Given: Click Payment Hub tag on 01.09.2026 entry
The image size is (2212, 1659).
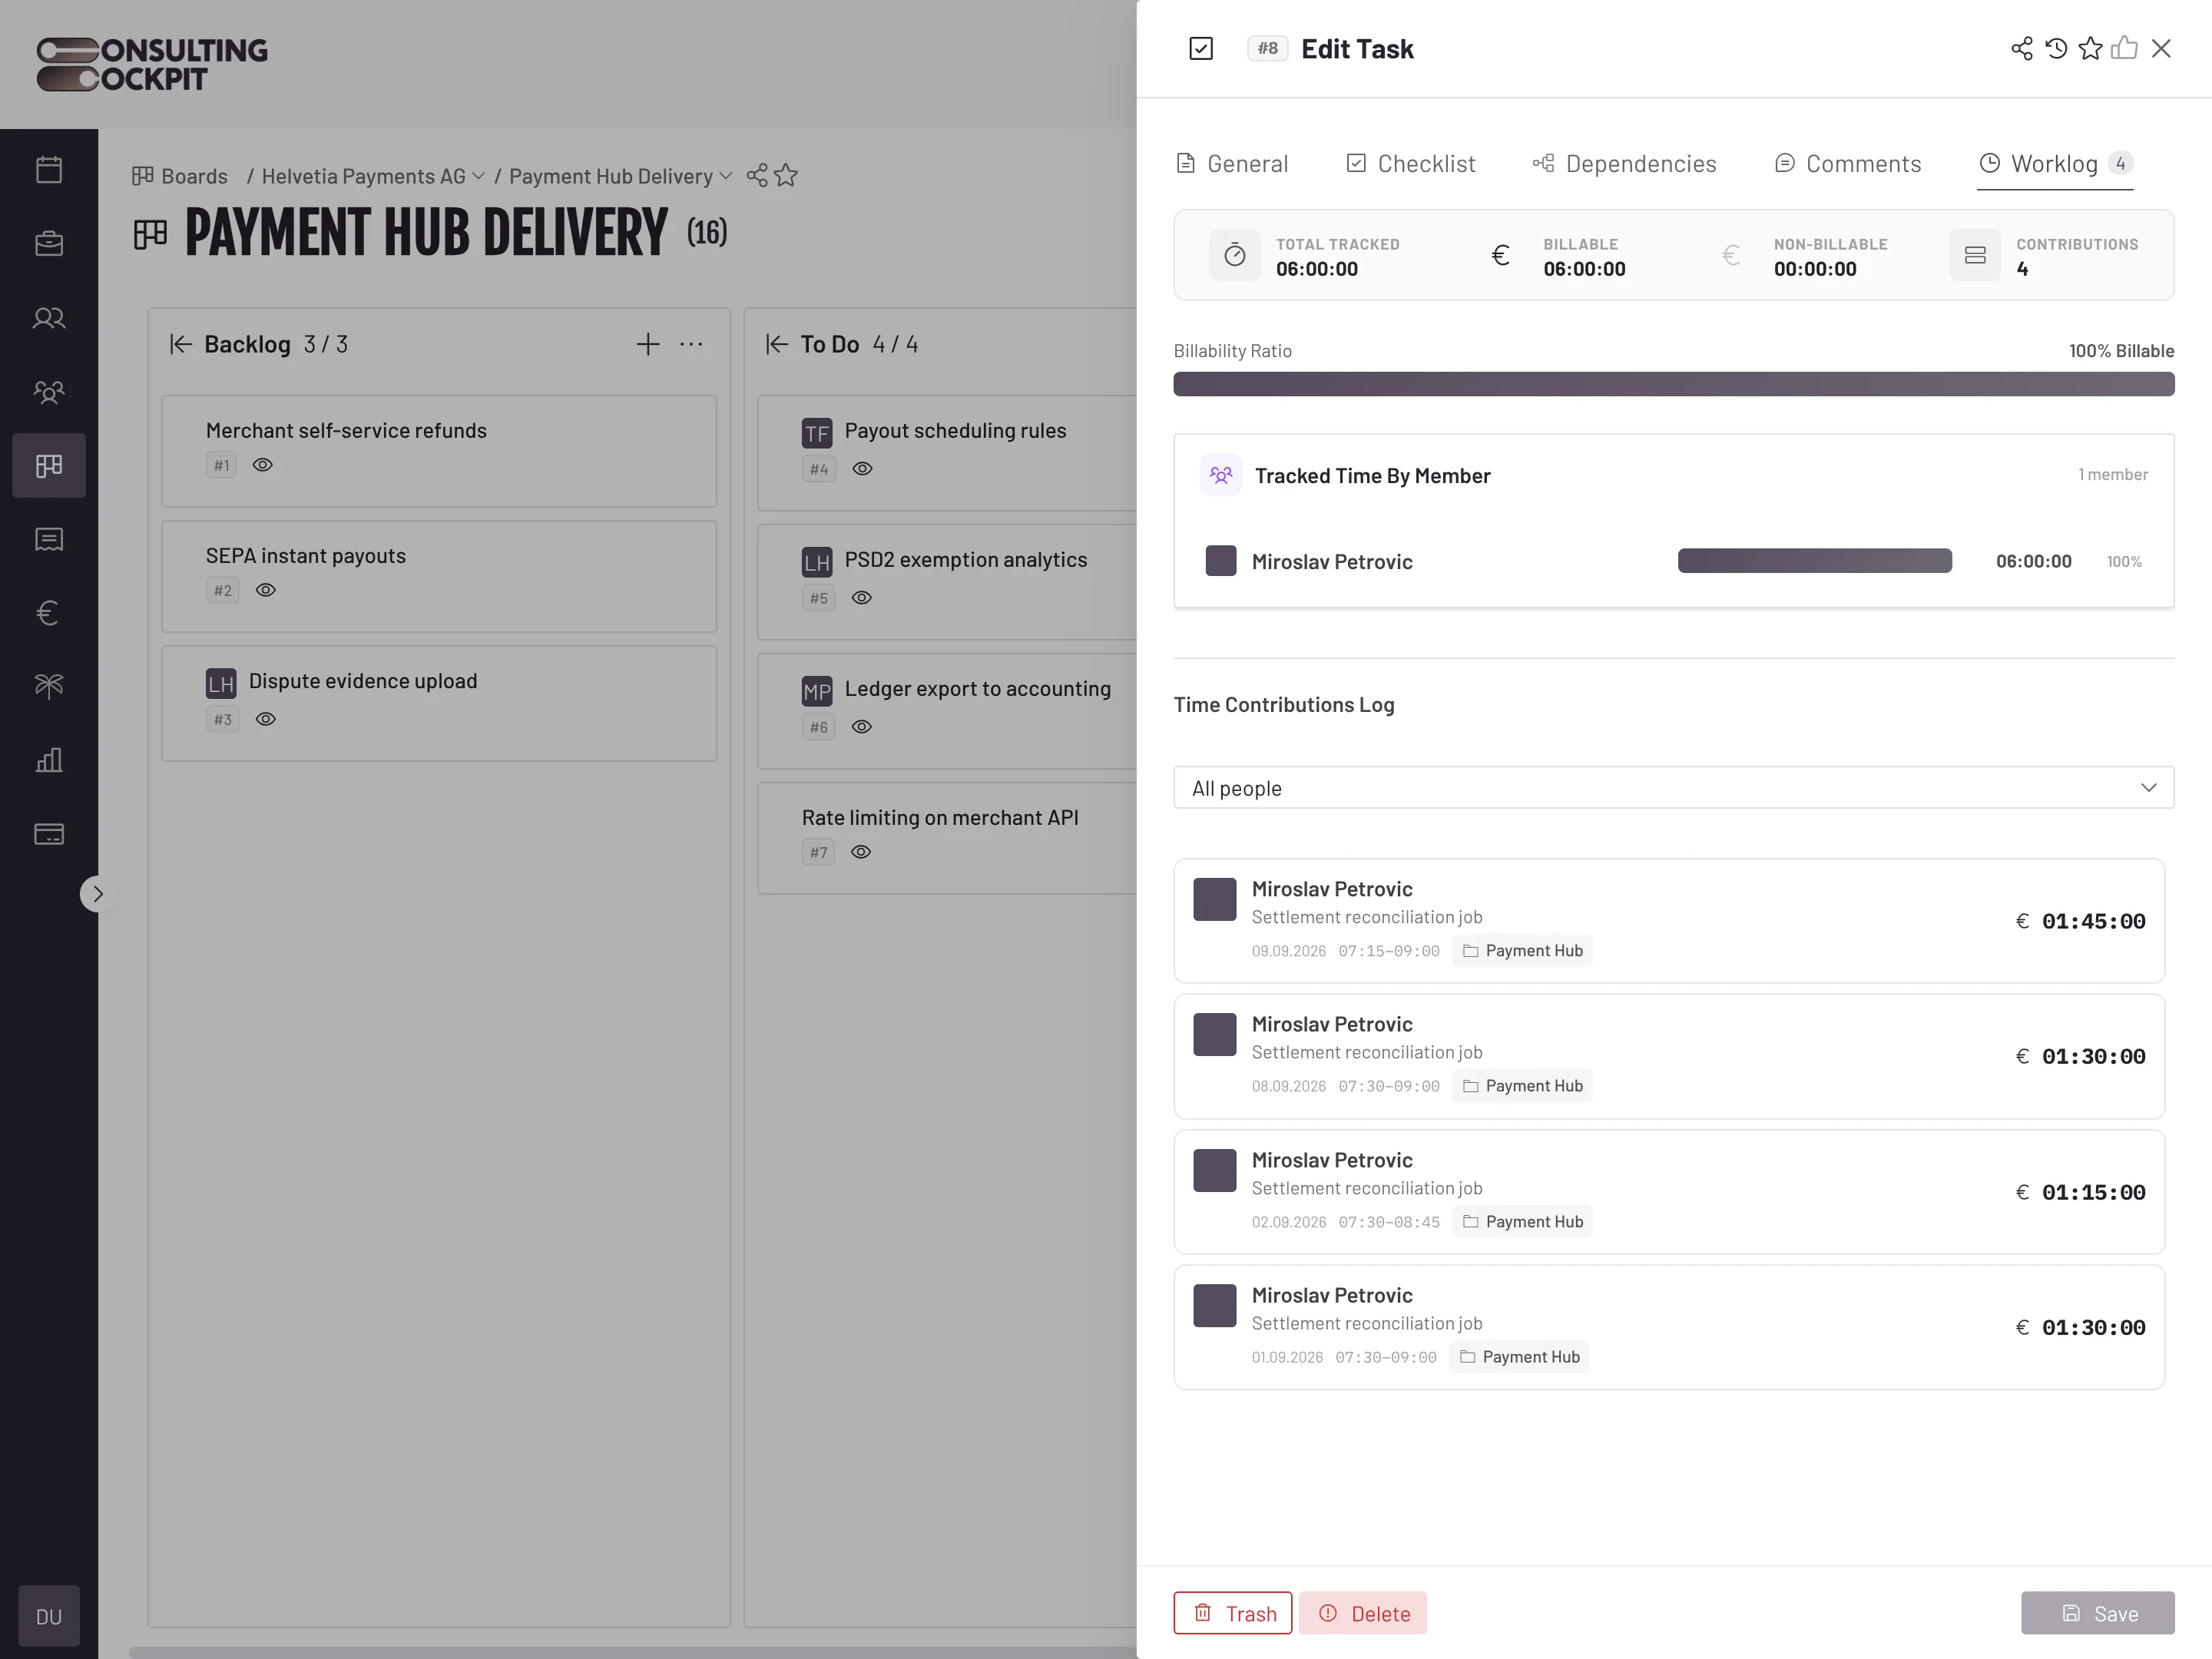Looking at the screenshot, I should [x=1520, y=1357].
